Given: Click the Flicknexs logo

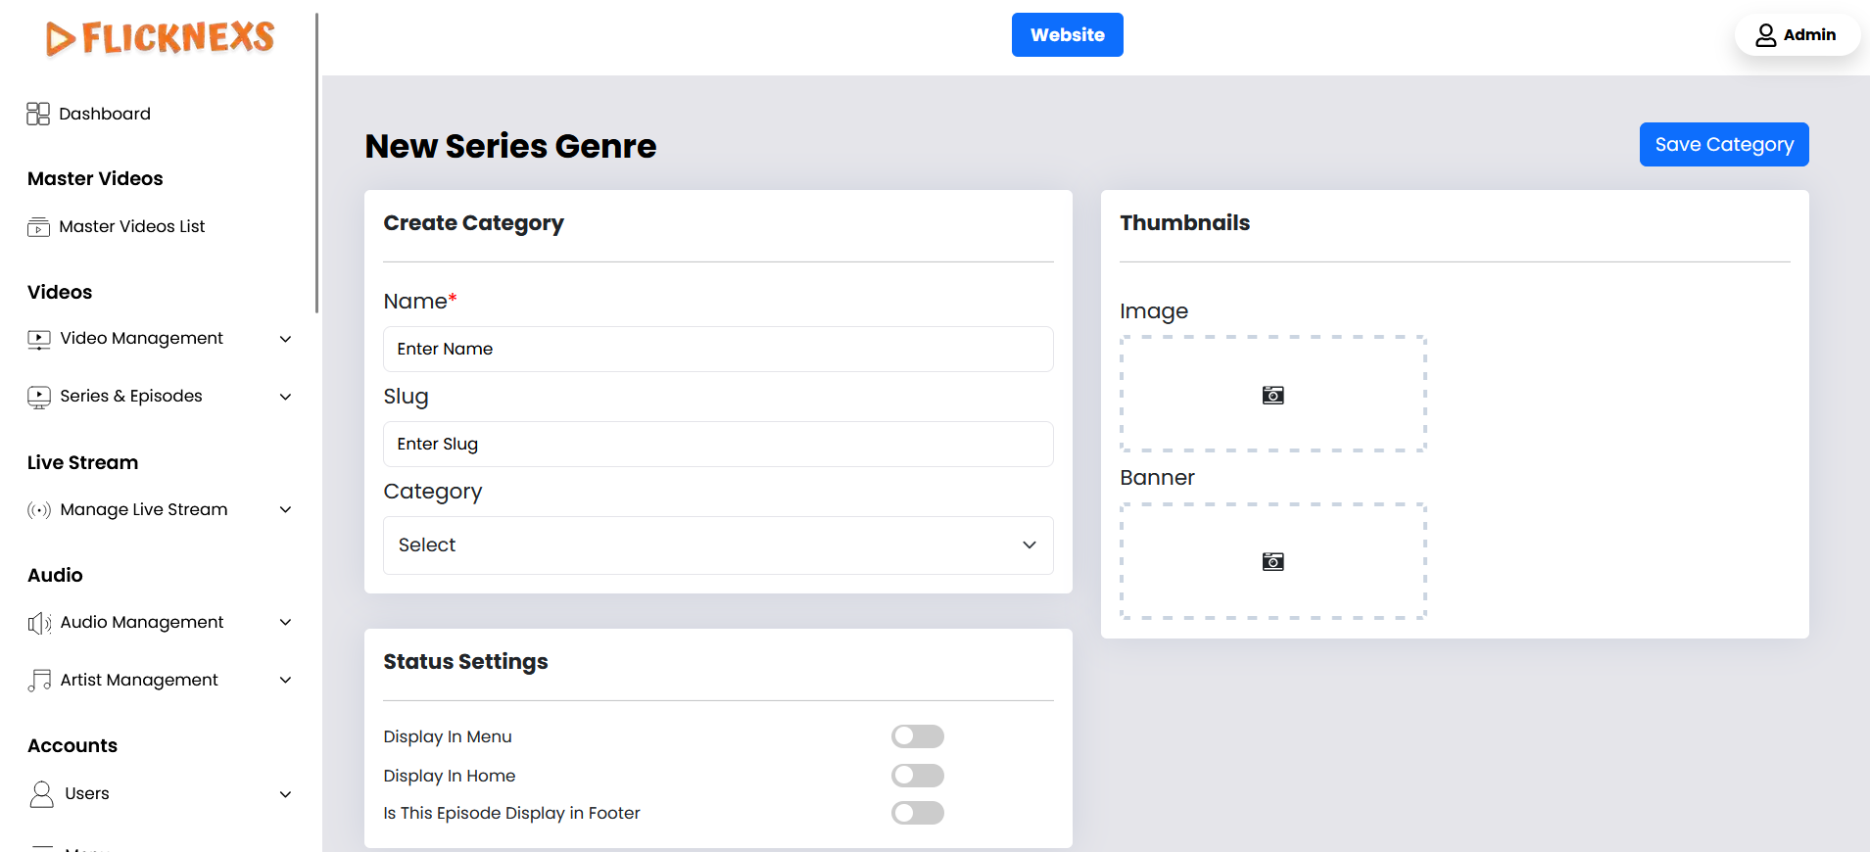Looking at the screenshot, I should pyautogui.click(x=160, y=38).
